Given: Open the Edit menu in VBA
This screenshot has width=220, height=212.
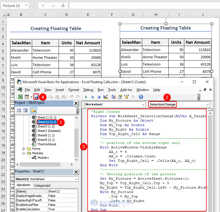Looking at the screenshot, I should [37, 90].
